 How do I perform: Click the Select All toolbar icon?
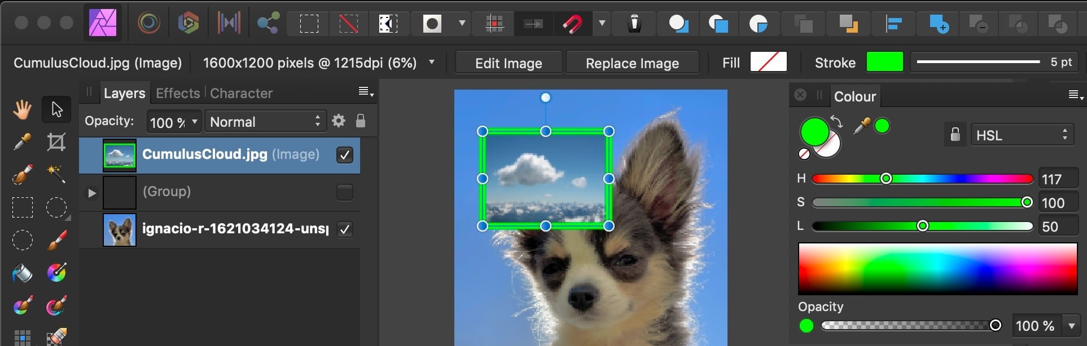tap(309, 24)
